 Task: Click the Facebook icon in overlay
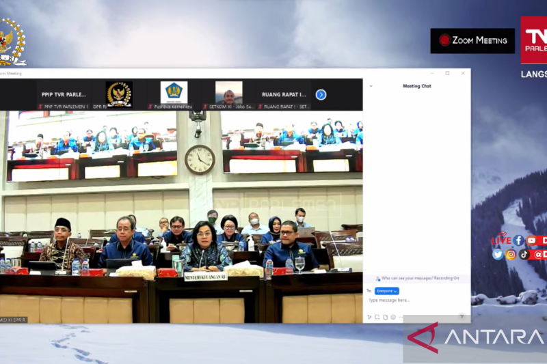tap(518, 240)
